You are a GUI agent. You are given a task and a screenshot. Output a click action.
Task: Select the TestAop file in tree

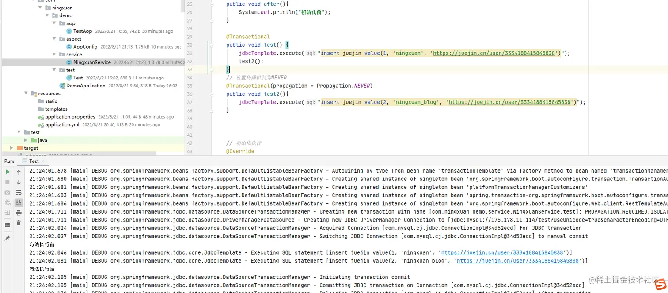tap(83, 31)
